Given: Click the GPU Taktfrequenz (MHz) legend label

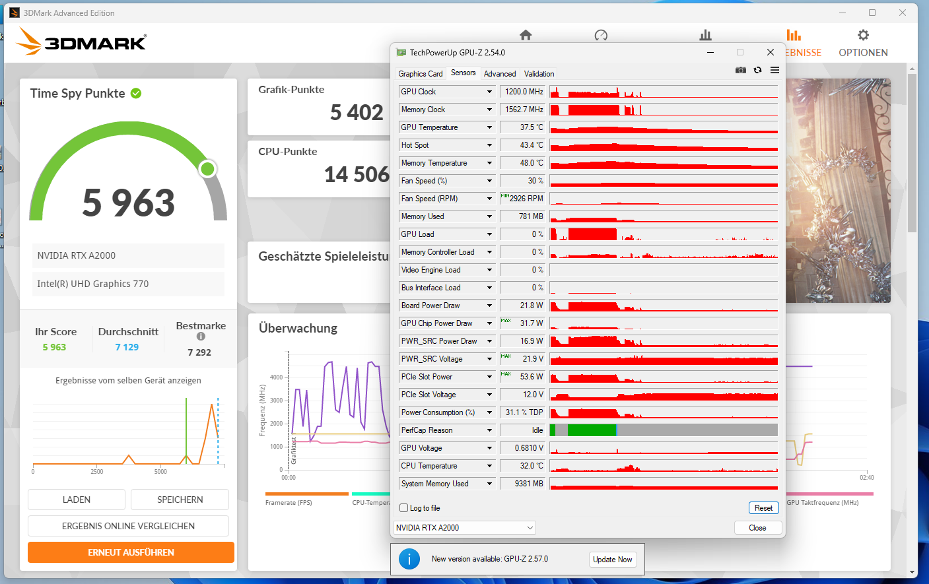Looking at the screenshot, I should coord(823,503).
